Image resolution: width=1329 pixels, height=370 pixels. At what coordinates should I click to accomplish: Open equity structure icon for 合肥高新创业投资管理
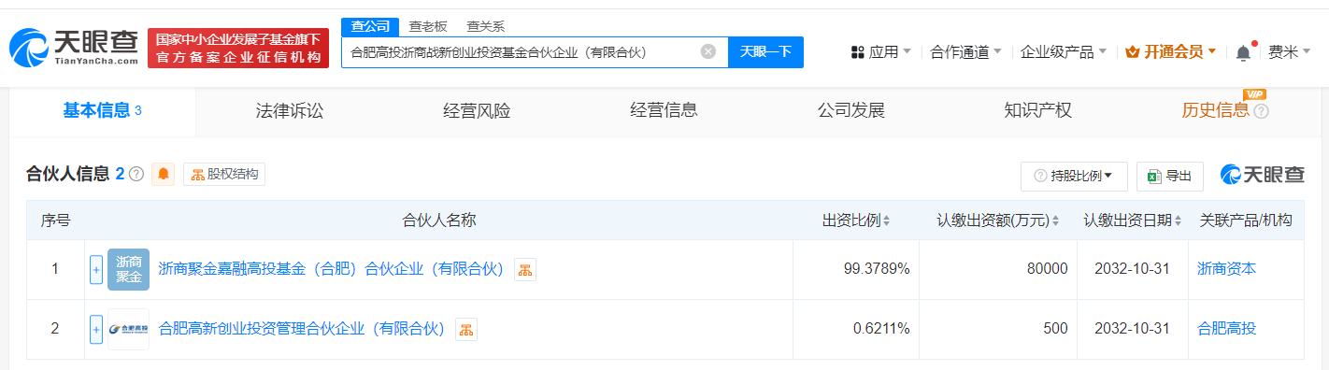tap(465, 329)
